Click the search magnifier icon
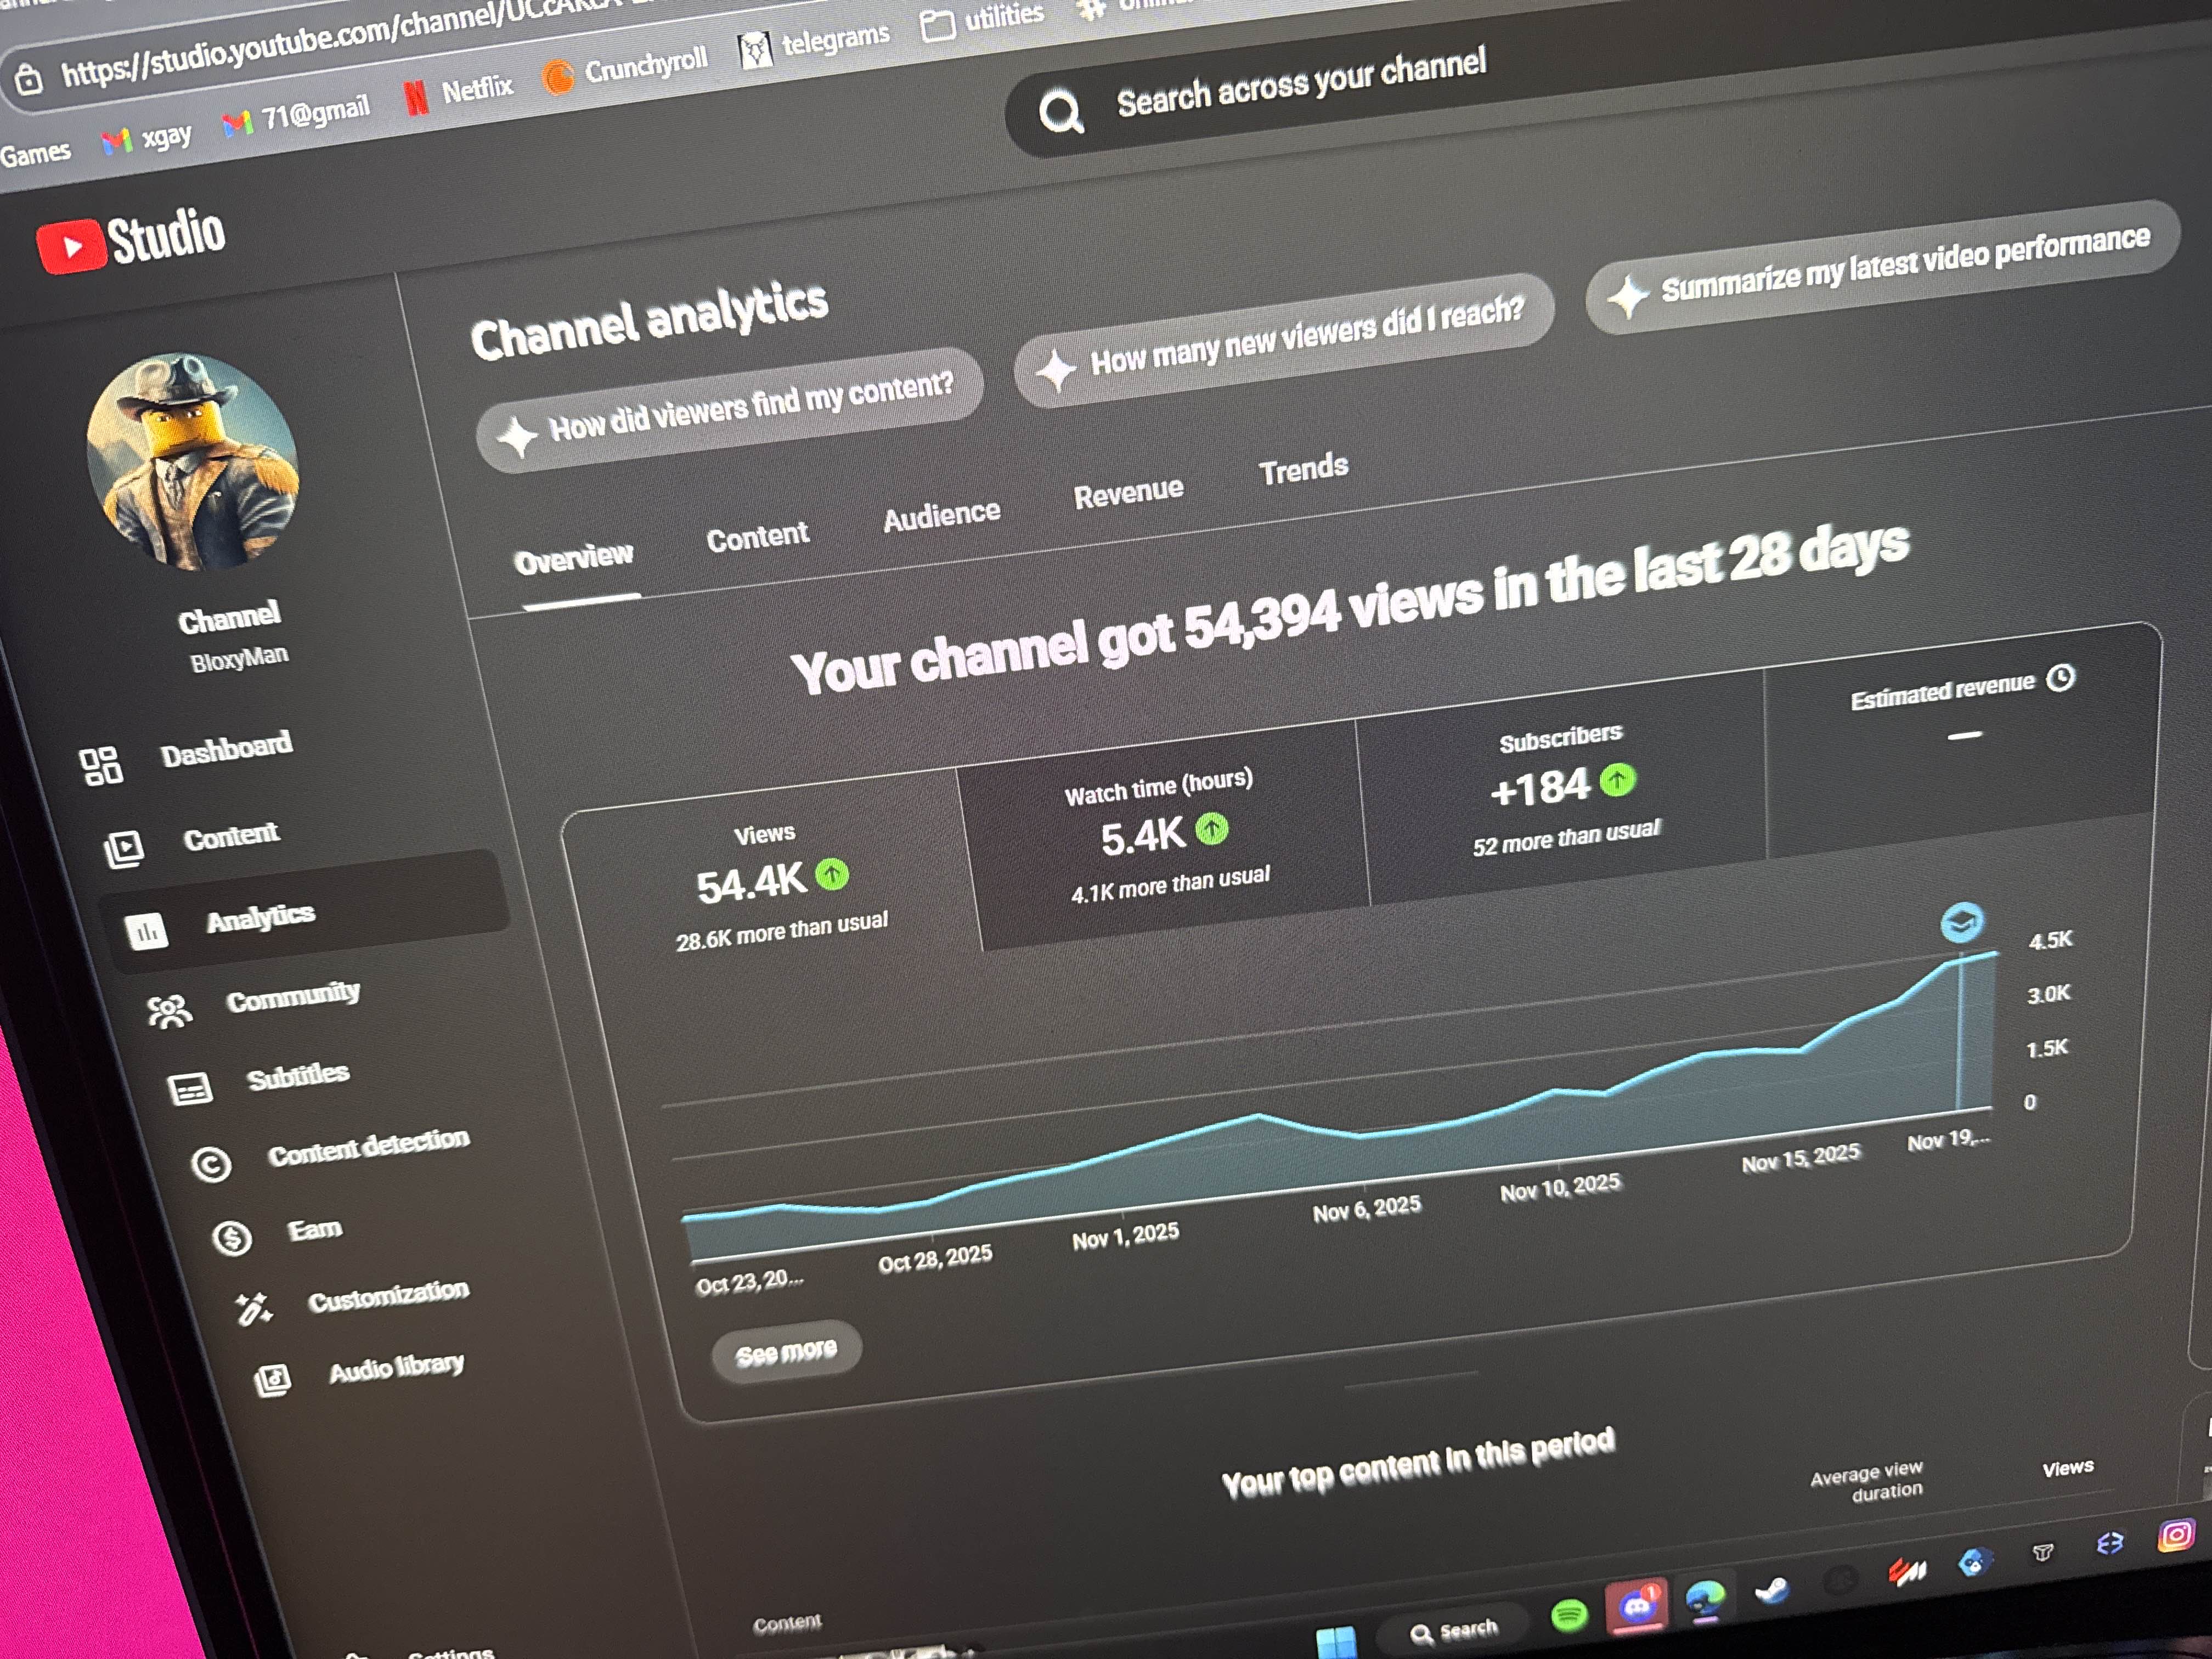Screen dimensions: 2212x1659 1060,112
